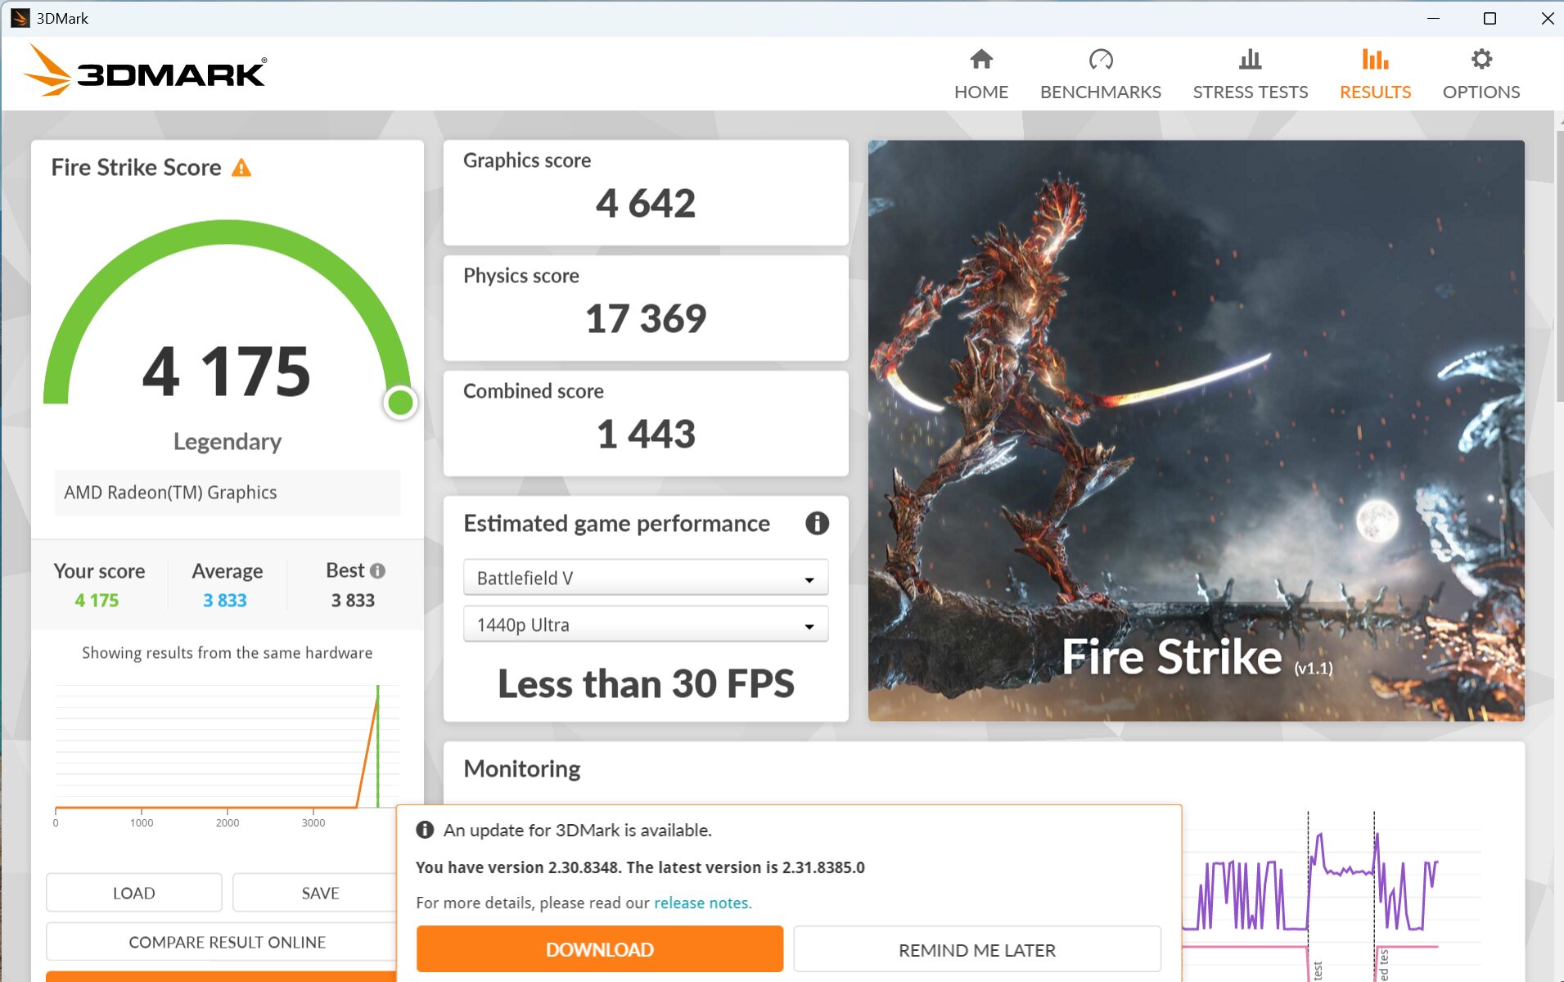Click the Fire Strike Score warning triangle
Image resolution: width=1564 pixels, height=982 pixels.
[241, 168]
